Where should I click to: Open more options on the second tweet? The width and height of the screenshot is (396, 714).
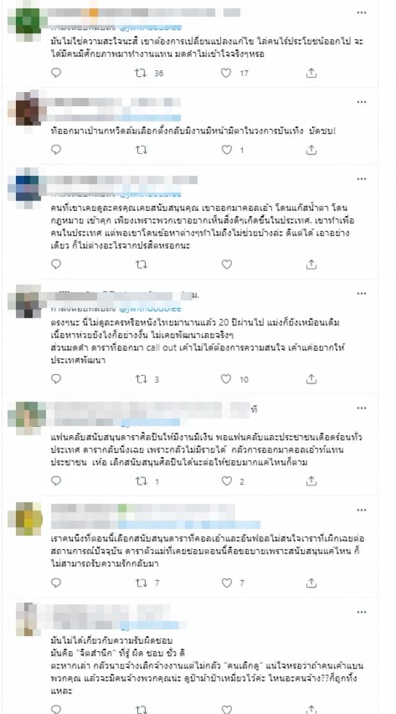[362, 102]
